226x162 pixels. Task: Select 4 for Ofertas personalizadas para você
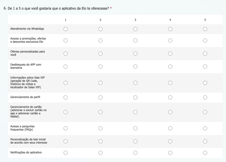pyautogui.click(x=170, y=53)
